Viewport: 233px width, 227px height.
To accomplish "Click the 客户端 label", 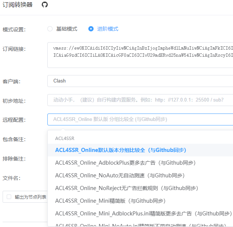I will click(12, 81).
